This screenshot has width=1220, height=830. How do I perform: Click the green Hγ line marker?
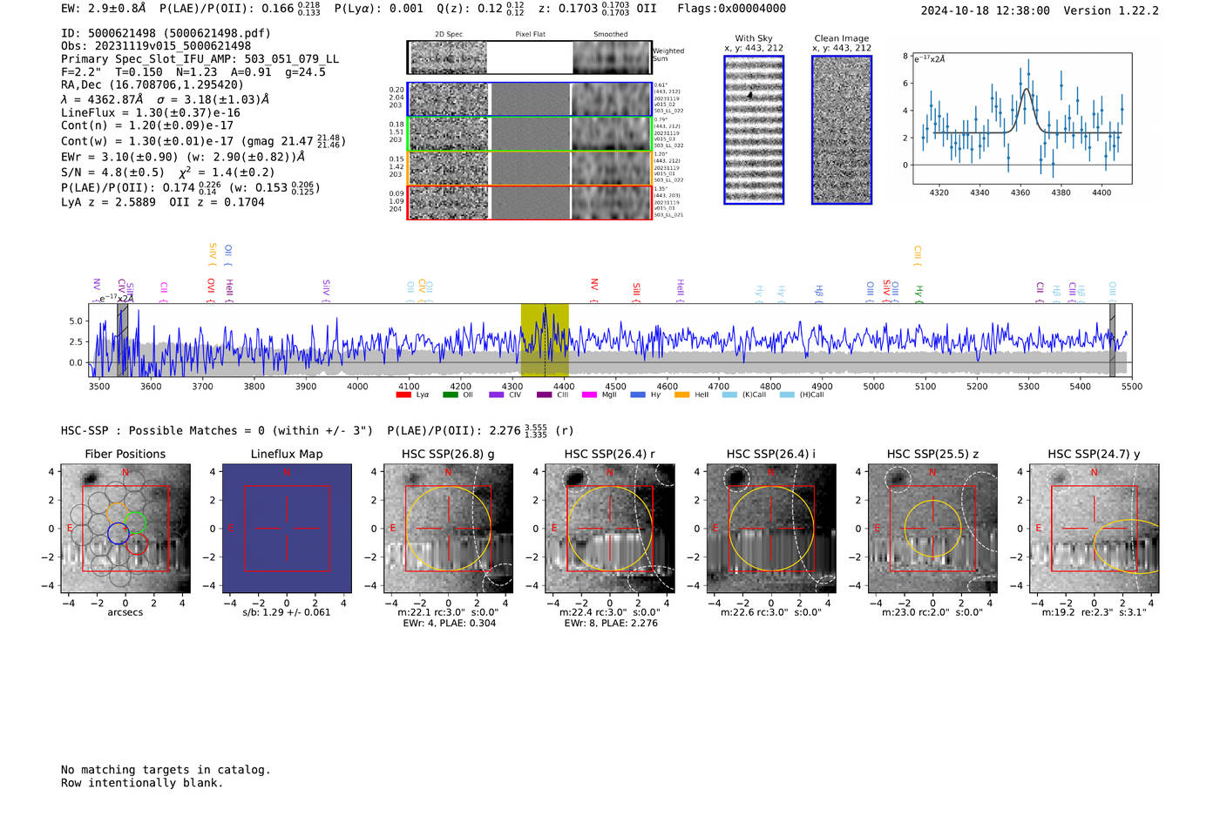point(918,293)
